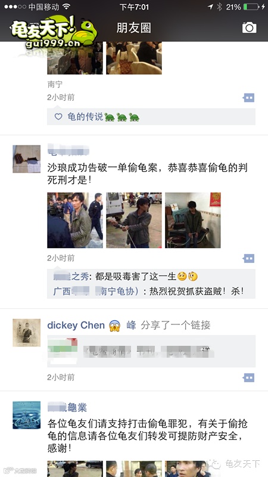
Task: Tap the 朋友圈 title in navigation bar
Action: (x=133, y=28)
